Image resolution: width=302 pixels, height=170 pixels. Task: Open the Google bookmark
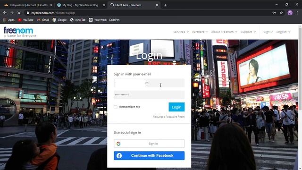coord(59,20)
